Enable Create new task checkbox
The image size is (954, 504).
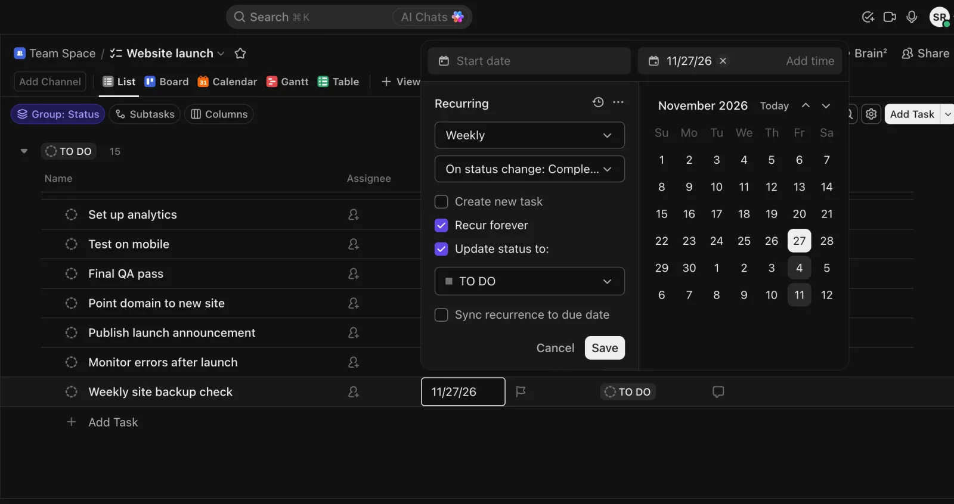(x=441, y=202)
